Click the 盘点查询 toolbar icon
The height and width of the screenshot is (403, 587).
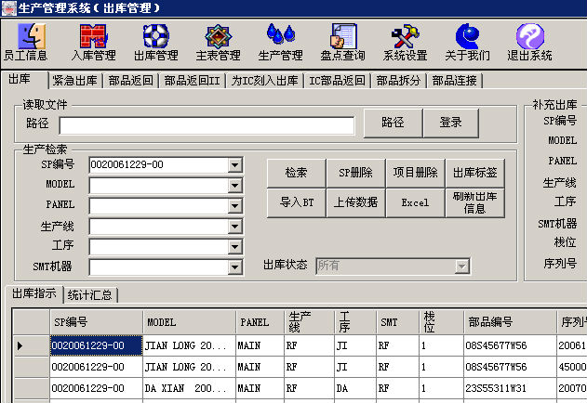[x=342, y=42]
